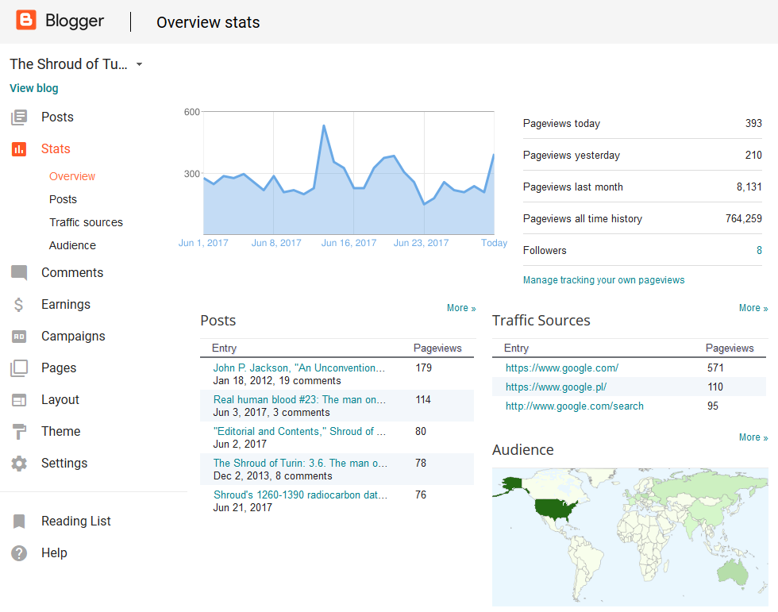Click the Pages icon in sidebar

point(19,368)
